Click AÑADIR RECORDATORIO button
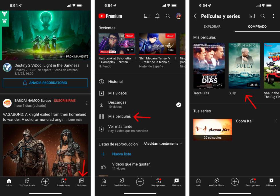This screenshot has width=280, height=196. [x=45, y=83]
